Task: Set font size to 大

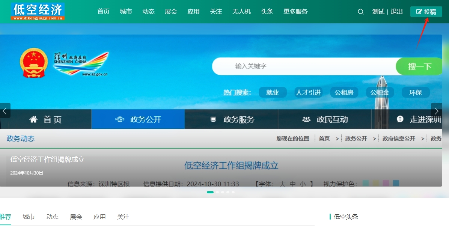Action: pos(282,184)
